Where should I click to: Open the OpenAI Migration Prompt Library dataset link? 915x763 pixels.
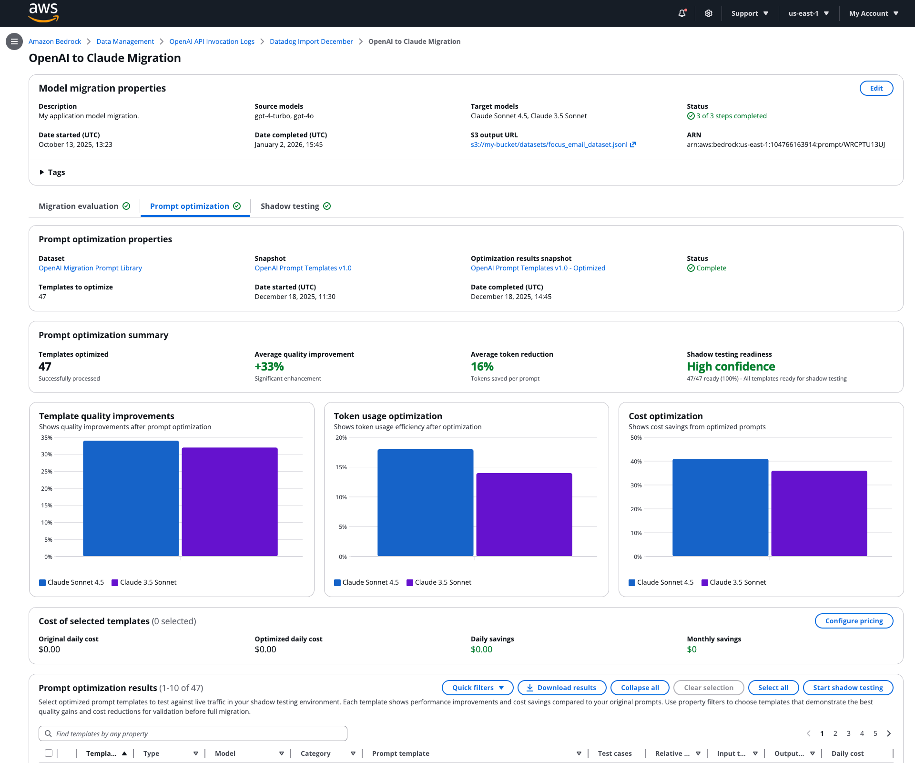click(x=91, y=268)
